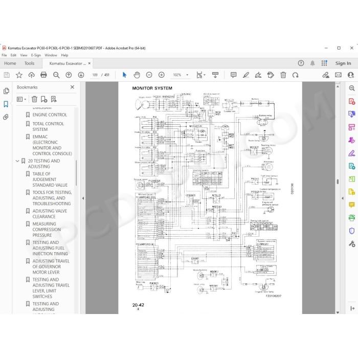This screenshot has height=358, width=358.
Task: Open ADJUSTING VALVE CLEARANCE bookmark
Action: pos(50,214)
